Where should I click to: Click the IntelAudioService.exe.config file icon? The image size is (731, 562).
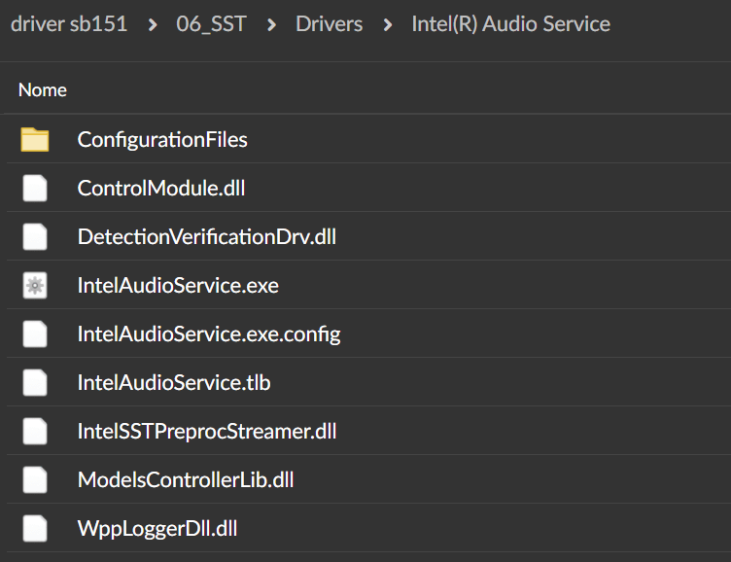[35, 334]
